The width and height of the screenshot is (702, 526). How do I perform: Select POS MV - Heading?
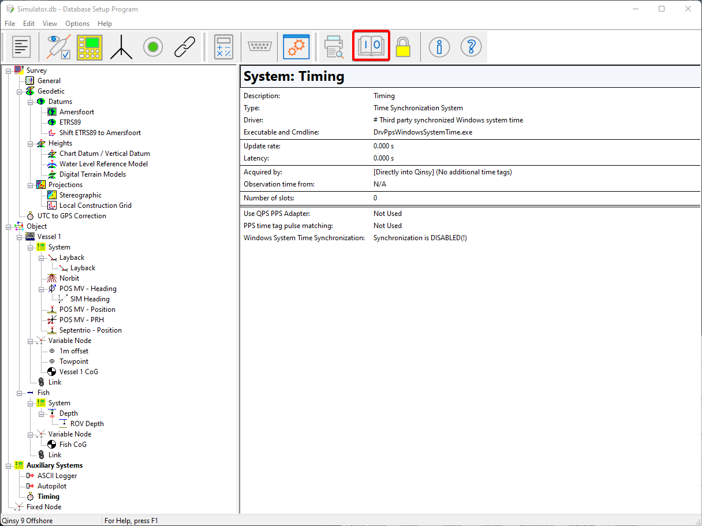pos(88,289)
